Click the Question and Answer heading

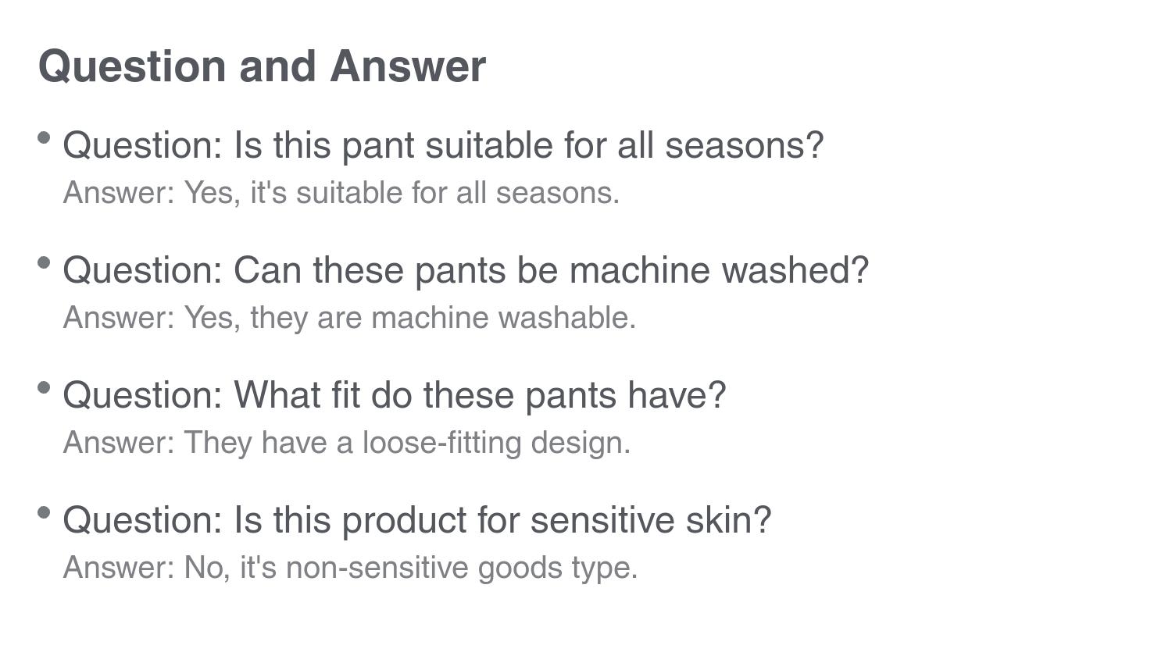[262, 66]
